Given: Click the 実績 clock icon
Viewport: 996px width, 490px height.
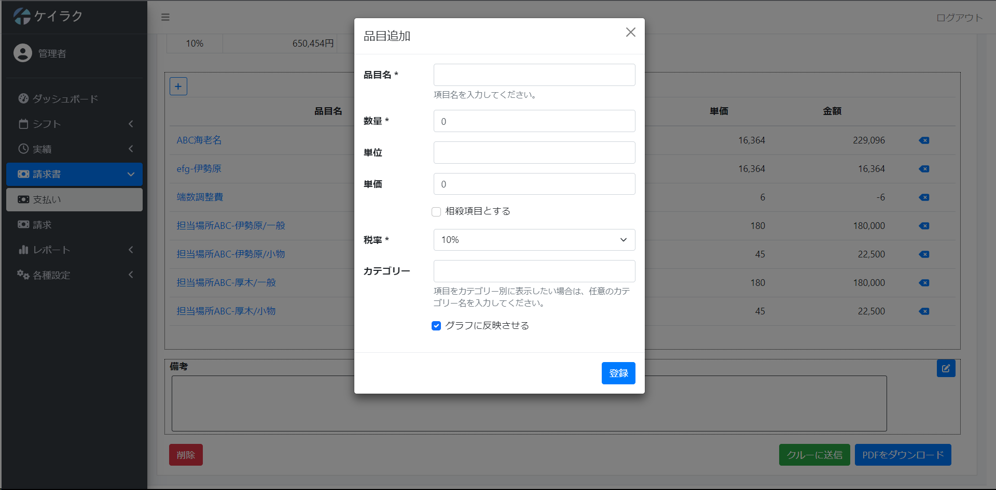Looking at the screenshot, I should click(23, 149).
